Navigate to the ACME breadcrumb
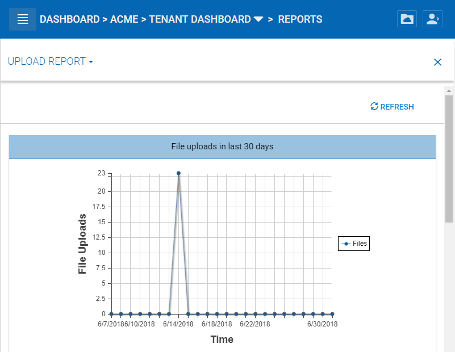The height and width of the screenshot is (352, 455). (124, 19)
